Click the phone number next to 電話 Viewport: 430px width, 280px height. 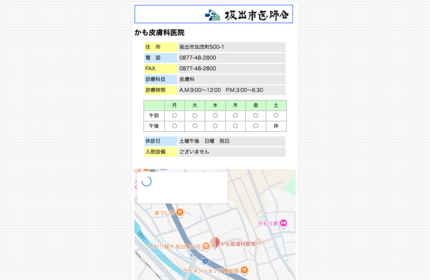(x=198, y=58)
